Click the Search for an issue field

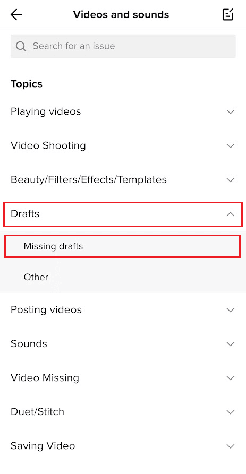coord(123,46)
